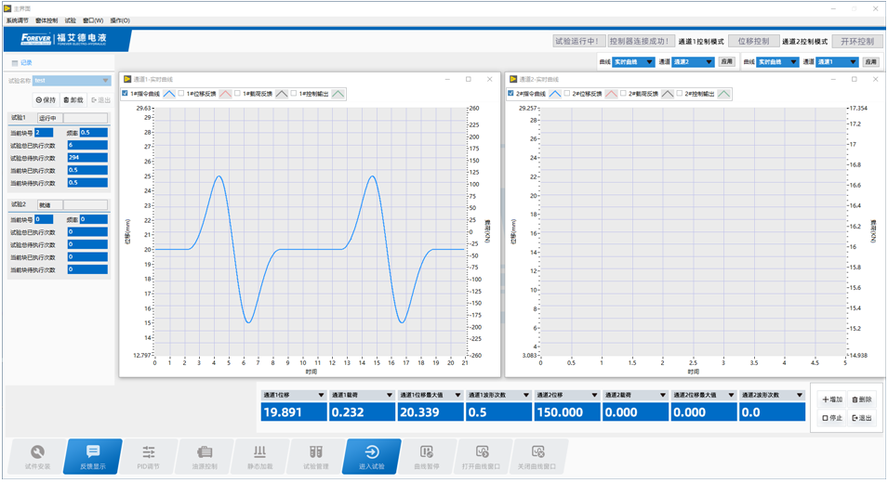Open the 窗口(W) menu
The height and width of the screenshot is (483, 888).
(93, 20)
